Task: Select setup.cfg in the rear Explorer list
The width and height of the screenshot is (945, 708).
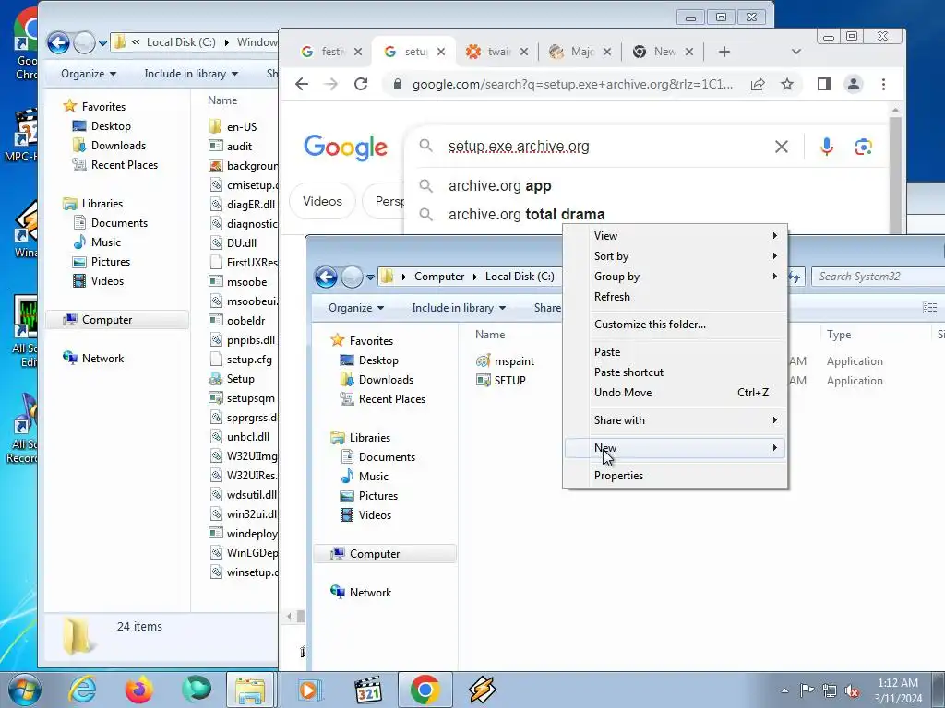Action: (241, 360)
